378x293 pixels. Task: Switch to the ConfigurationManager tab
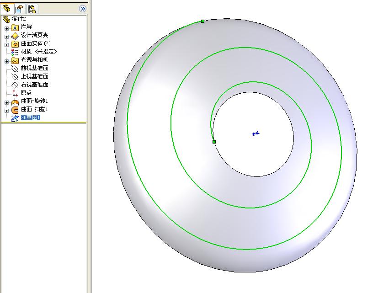32,9
